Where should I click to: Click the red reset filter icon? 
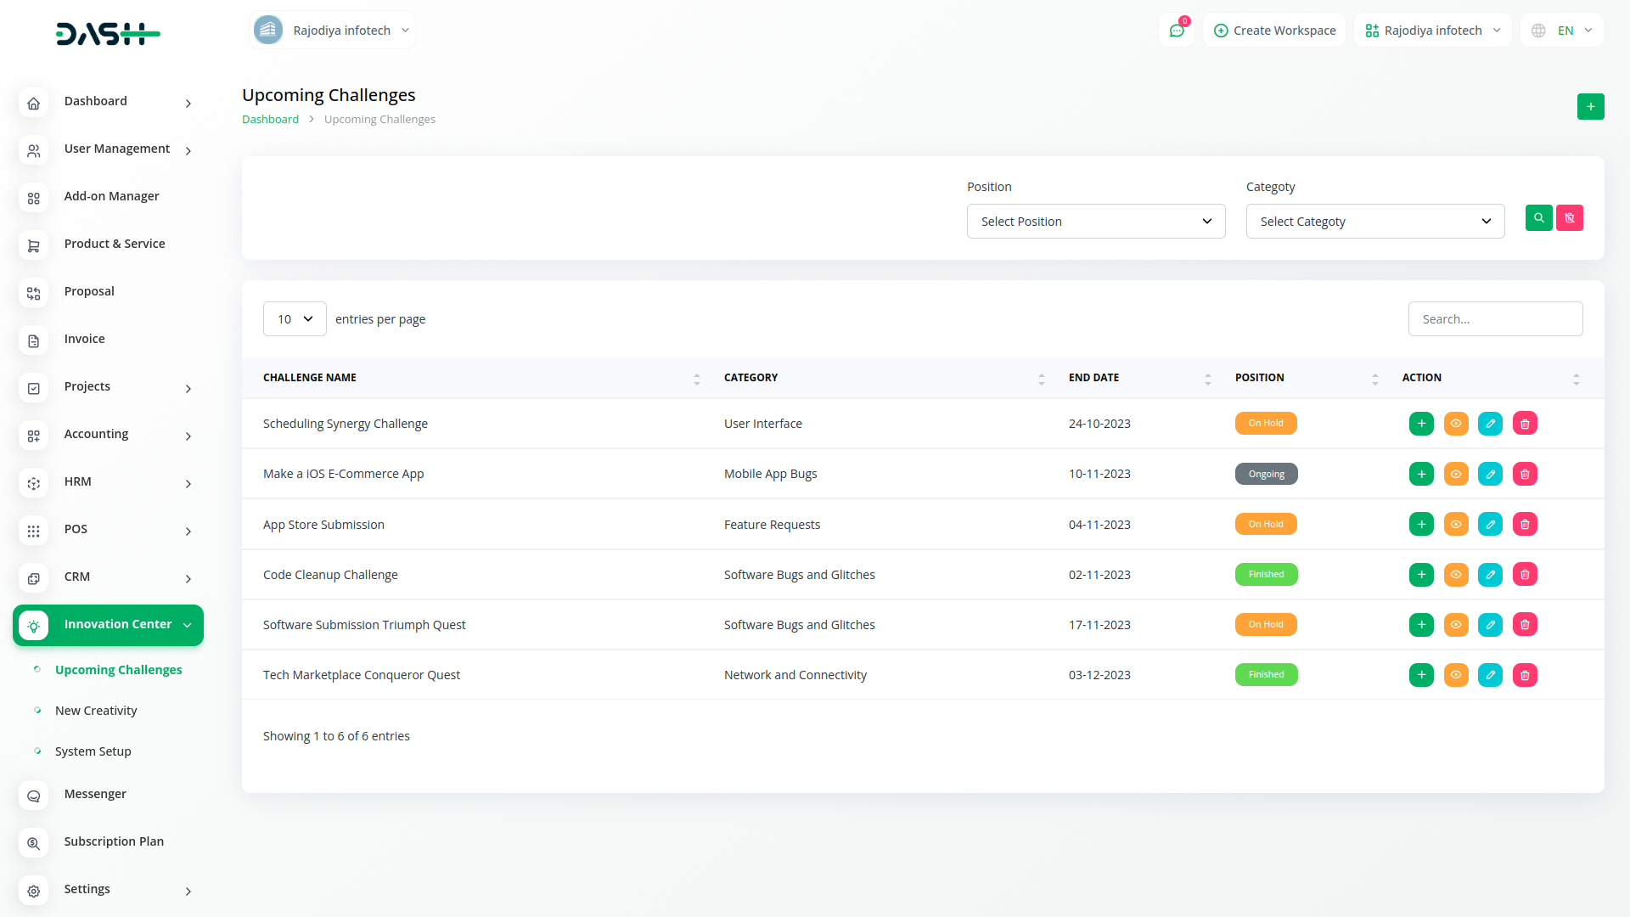[1569, 218]
